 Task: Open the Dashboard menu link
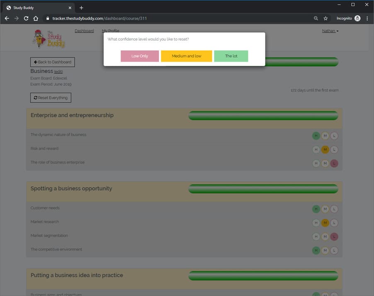click(x=84, y=31)
